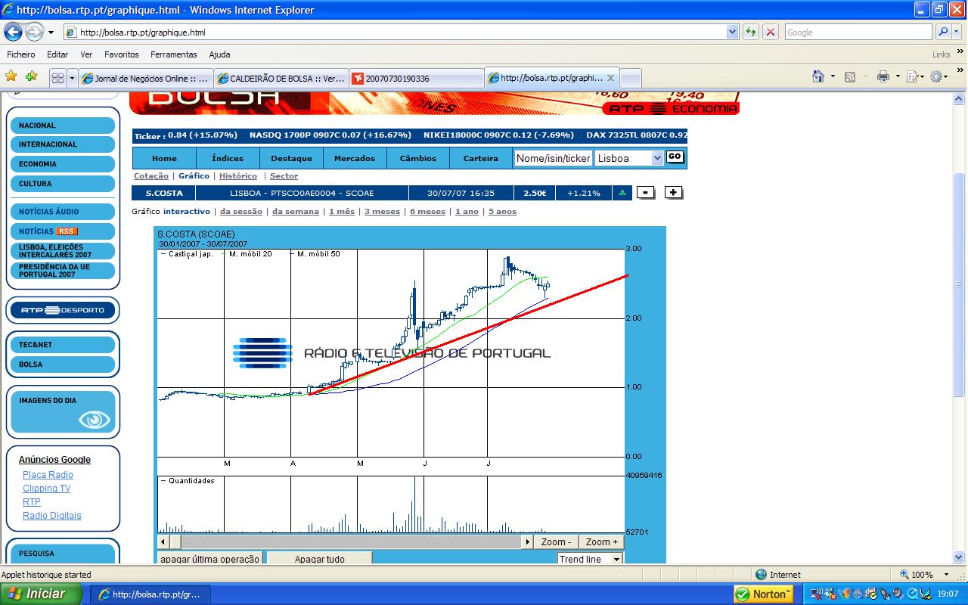Click the Print toolbar icon
Image resolution: width=968 pixels, height=605 pixels.
pyautogui.click(x=883, y=76)
